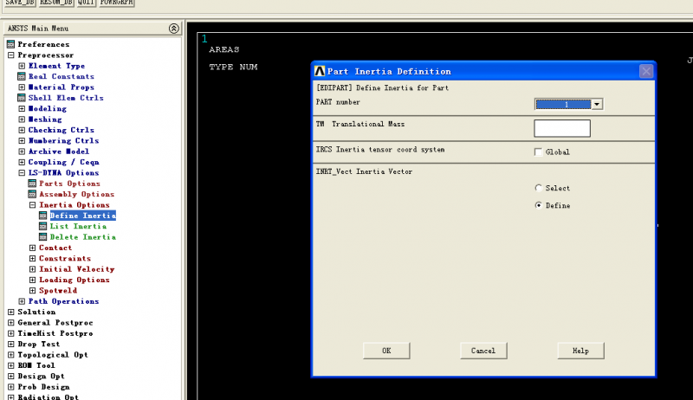This screenshot has height=400, width=693.
Task: Select Define Inertia tree item
Action: point(82,216)
